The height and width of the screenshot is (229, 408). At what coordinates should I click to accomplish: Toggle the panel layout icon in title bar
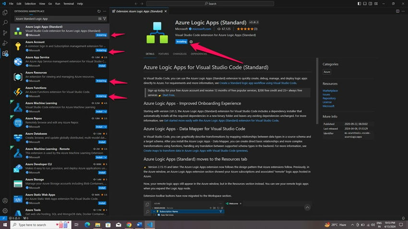365,4
